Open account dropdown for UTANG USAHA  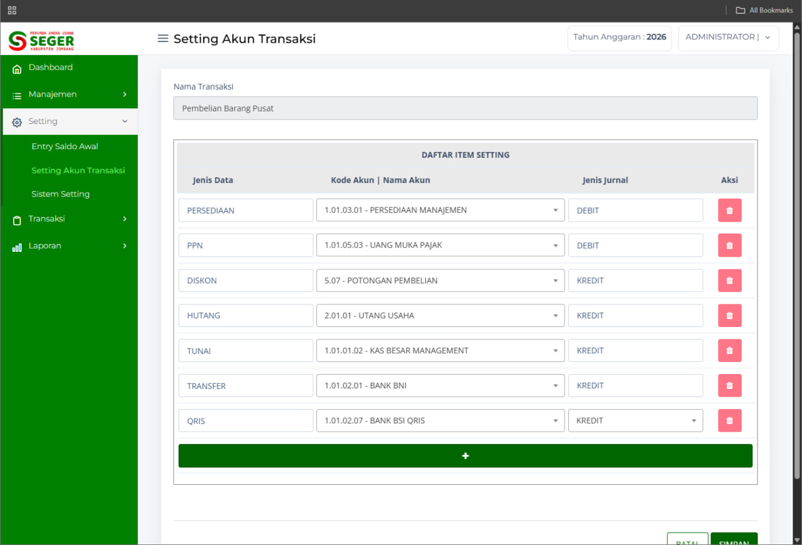pyautogui.click(x=440, y=316)
